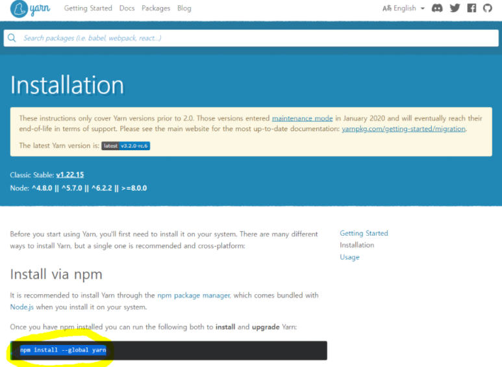The height and width of the screenshot is (367, 502).
Task: Click the language translate icon
Action: pos(387,8)
